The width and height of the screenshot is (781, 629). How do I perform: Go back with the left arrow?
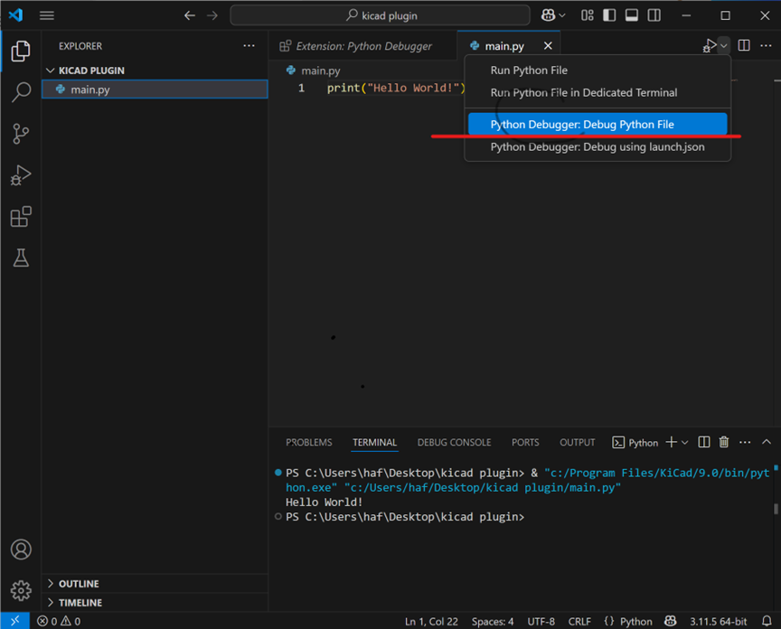[189, 15]
